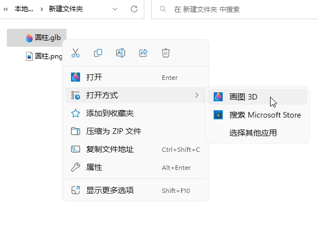Click the Share icon in context menu

(143, 53)
